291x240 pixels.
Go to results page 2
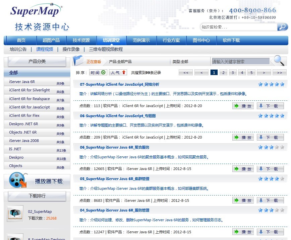click(223, 72)
